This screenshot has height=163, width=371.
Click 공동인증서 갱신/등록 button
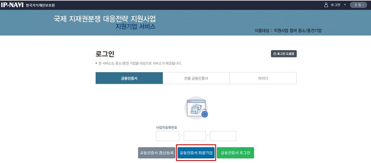157,153
